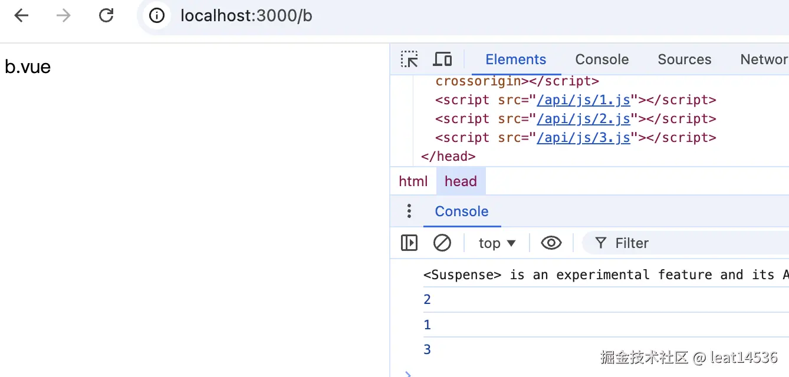This screenshot has height=377, width=789.
Task: Clear the console output
Action: (442, 243)
